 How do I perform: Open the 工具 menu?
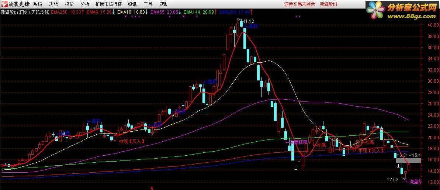pos(148,4)
